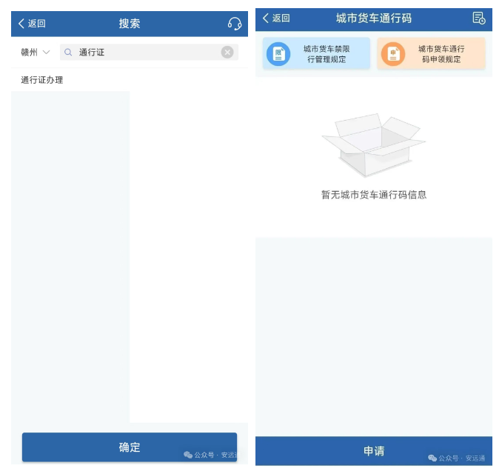The width and height of the screenshot is (502, 474).
Task: Open the 城市货车禁限行管理规定 card text
Action: click(x=327, y=54)
